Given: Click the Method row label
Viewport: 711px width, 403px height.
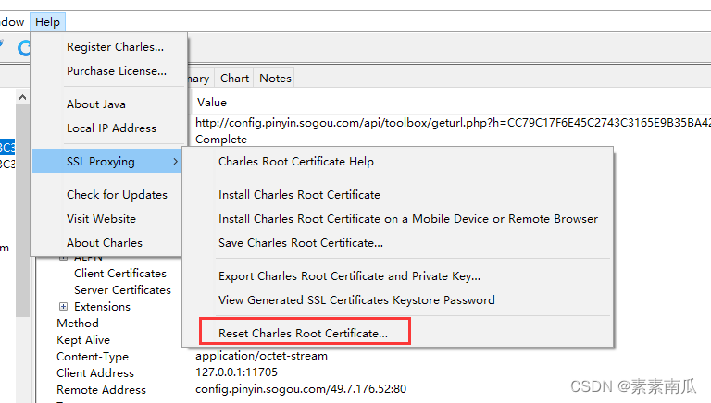Looking at the screenshot, I should click(x=78, y=324).
